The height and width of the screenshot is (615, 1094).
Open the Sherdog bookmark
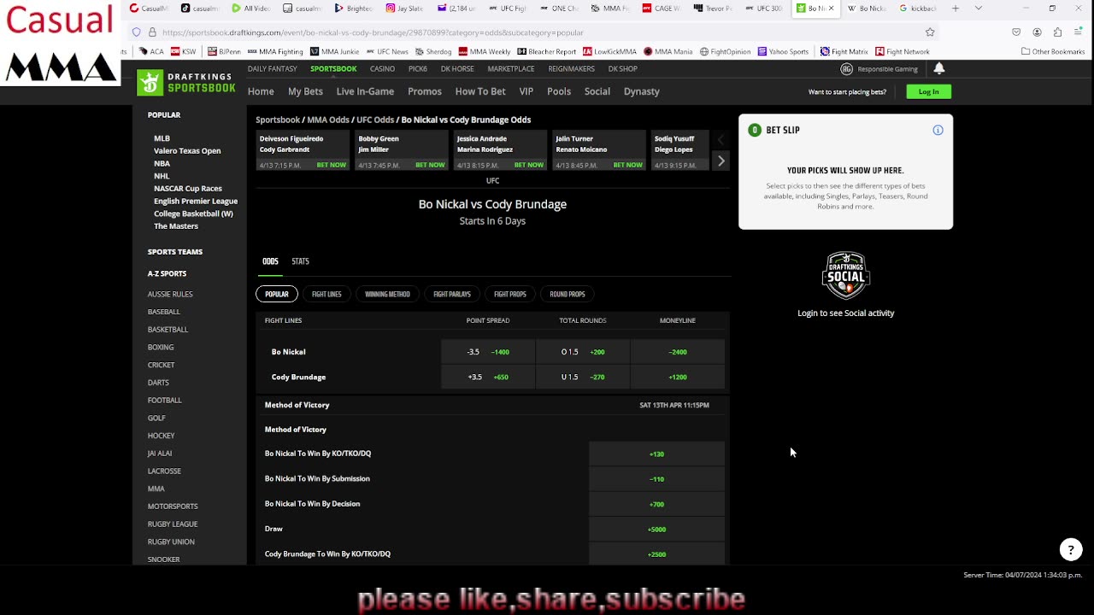pyautogui.click(x=433, y=51)
